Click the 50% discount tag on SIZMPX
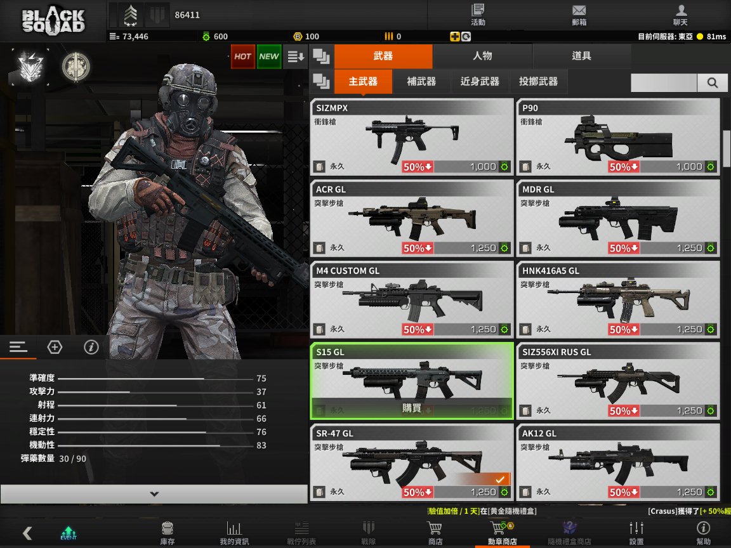 tap(418, 167)
